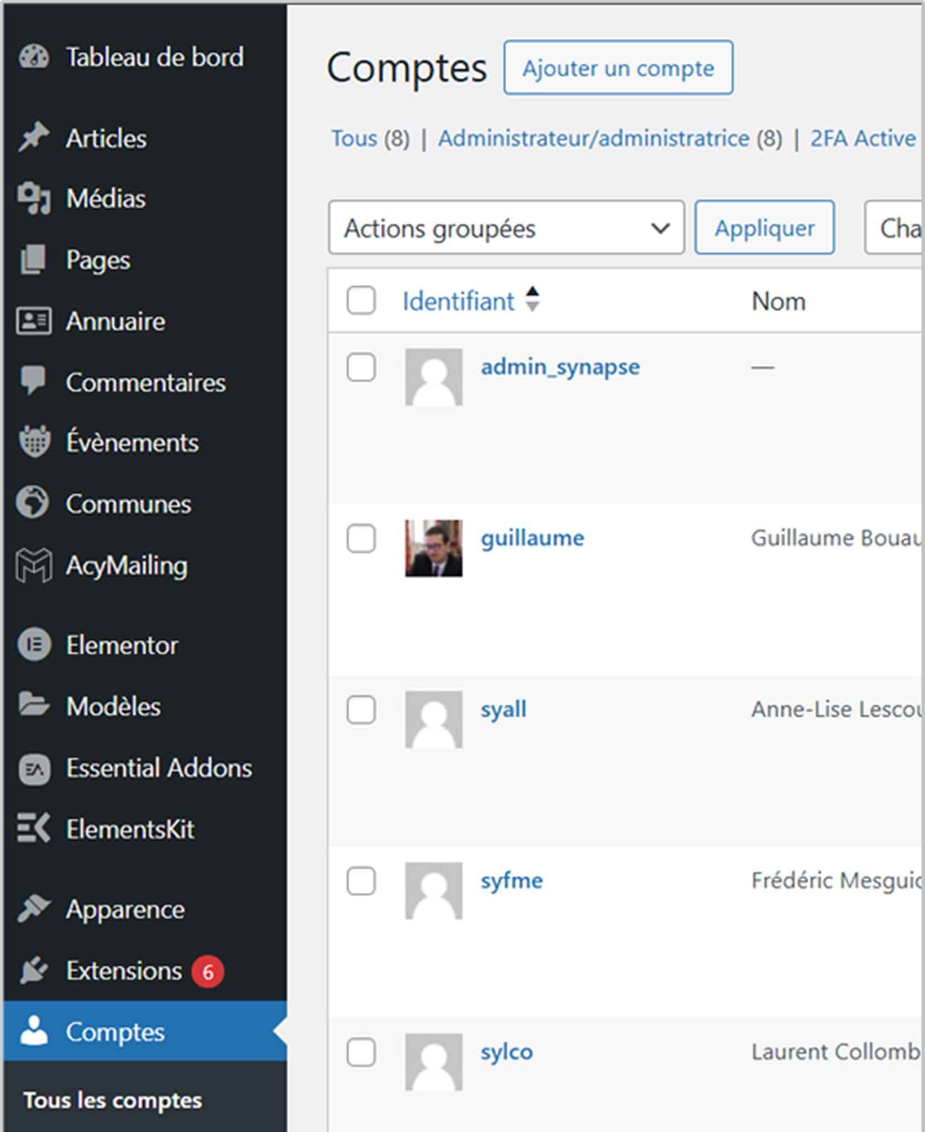
Task: Click the Évènements calendar icon
Action: point(34,442)
